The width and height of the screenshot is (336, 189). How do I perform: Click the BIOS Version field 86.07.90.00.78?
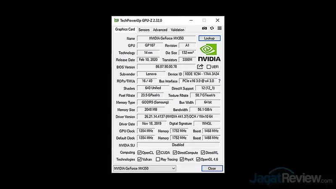point(166,67)
